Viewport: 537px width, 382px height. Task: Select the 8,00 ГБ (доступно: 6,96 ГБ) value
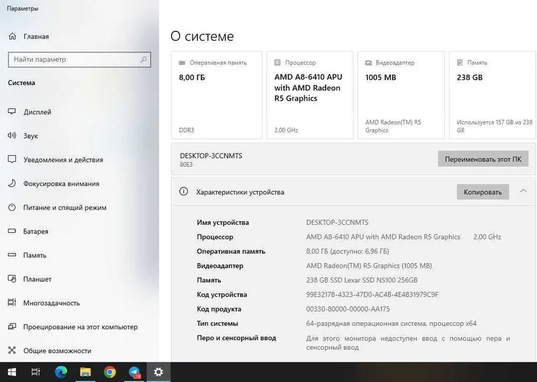[x=348, y=252]
